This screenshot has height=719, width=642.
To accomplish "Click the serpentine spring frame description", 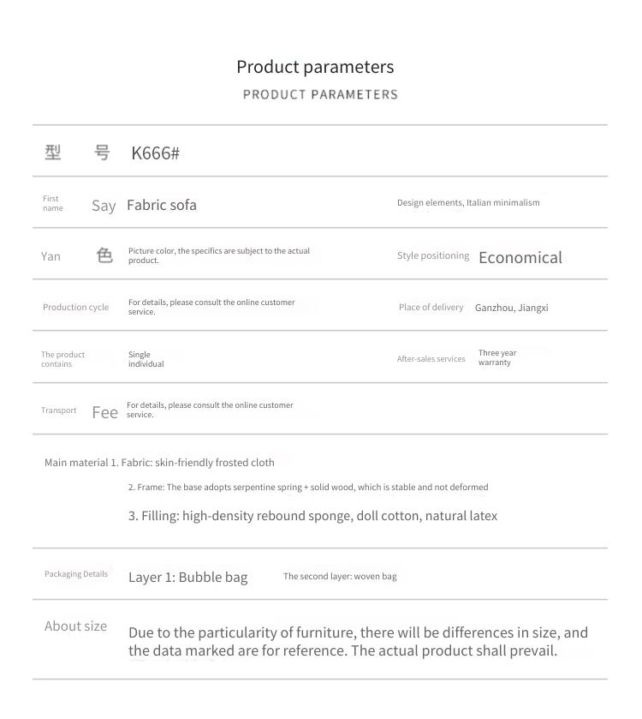I will 308,487.
